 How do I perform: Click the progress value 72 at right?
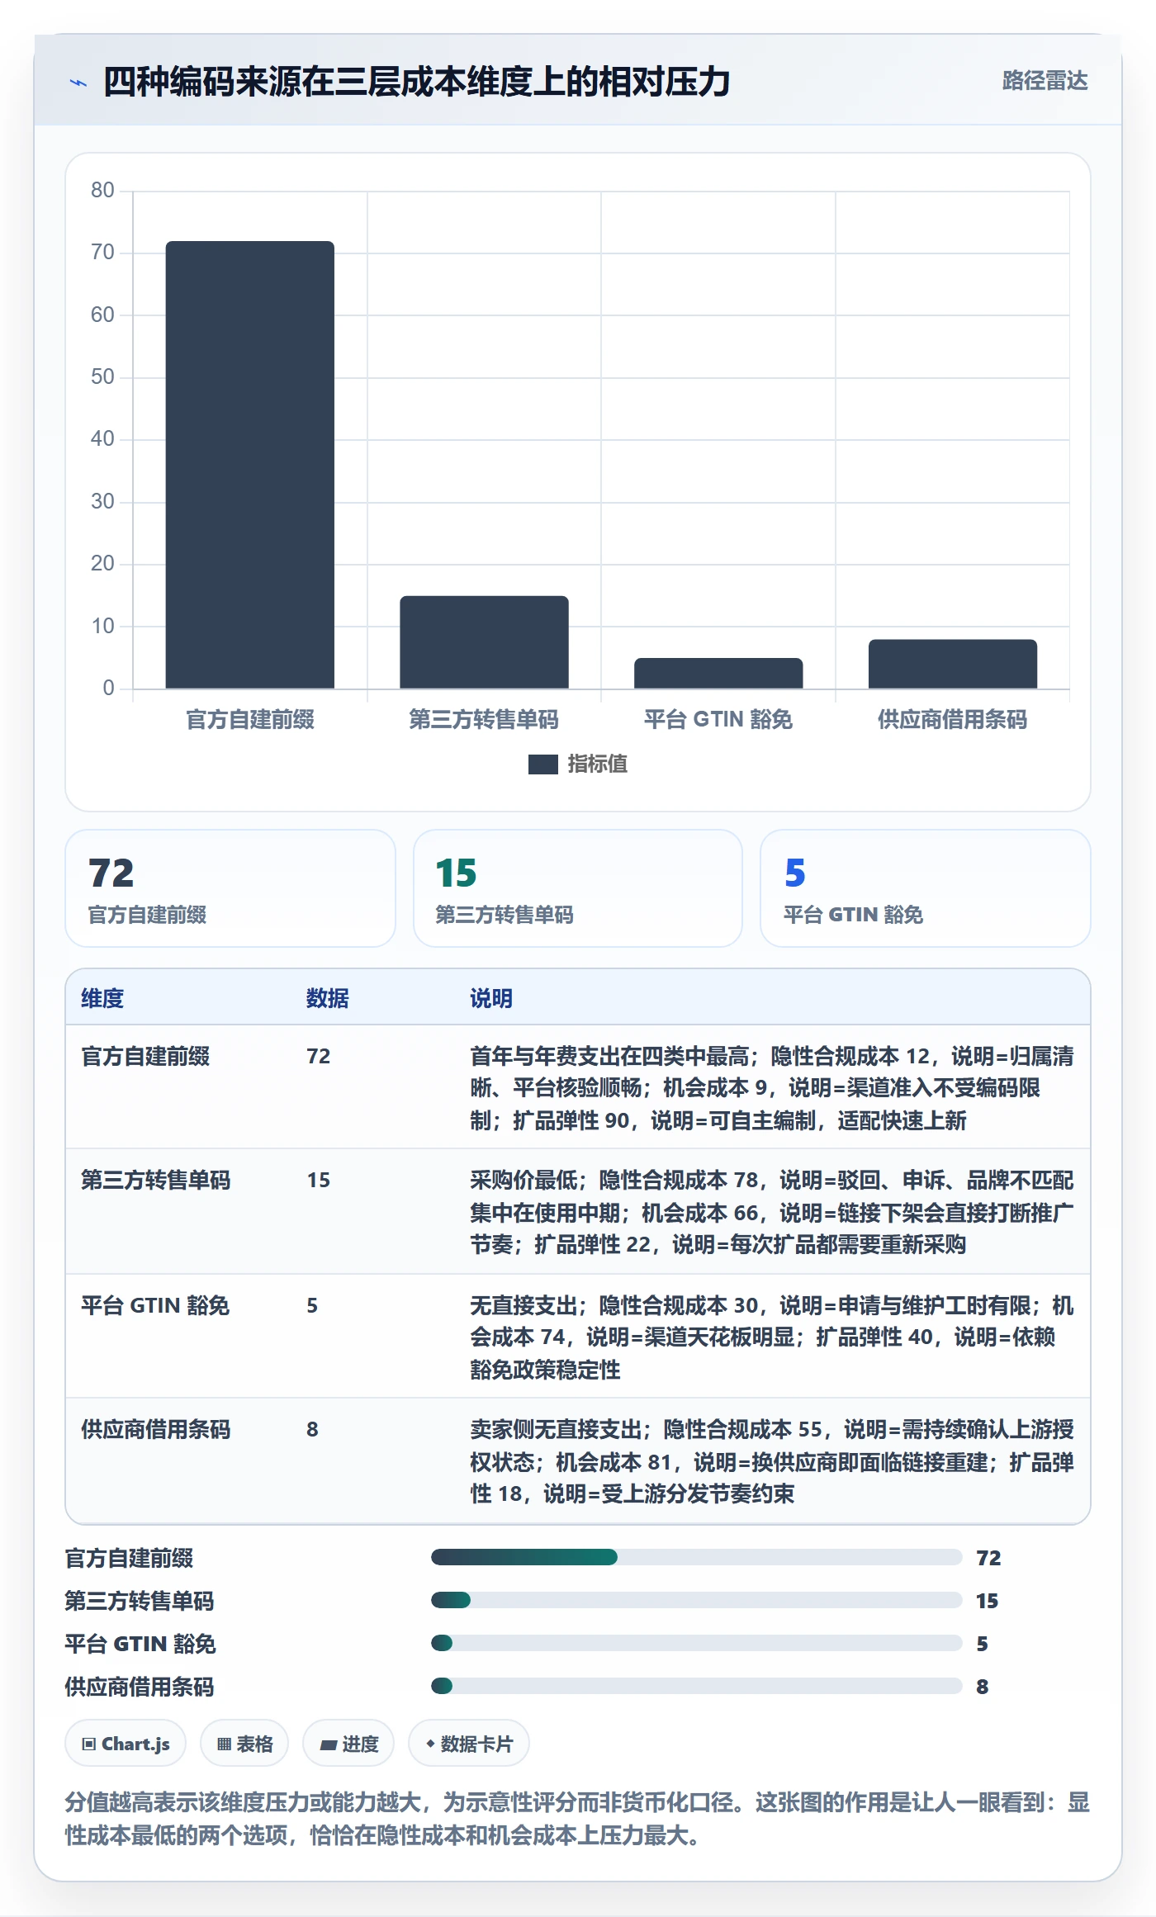[x=989, y=1559]
